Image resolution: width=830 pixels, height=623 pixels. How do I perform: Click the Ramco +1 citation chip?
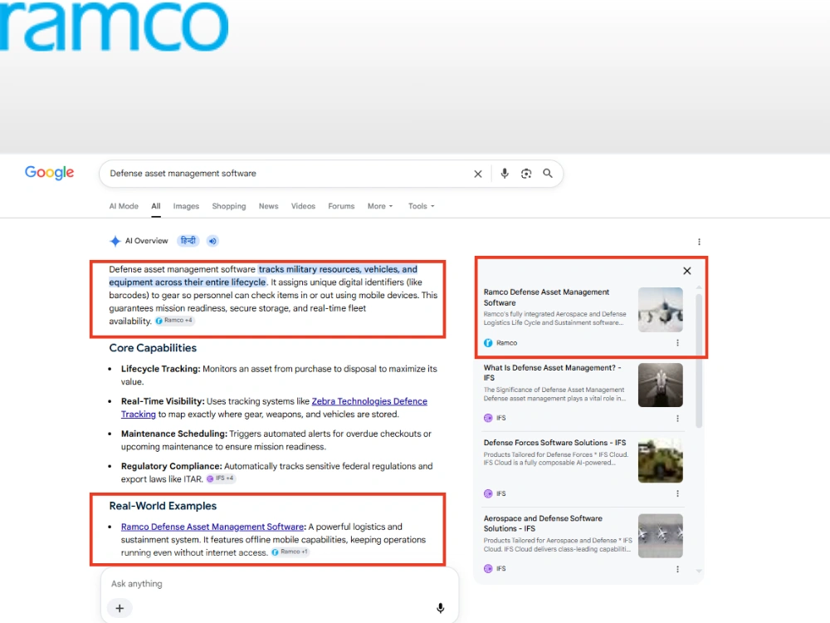coord(290,552)
